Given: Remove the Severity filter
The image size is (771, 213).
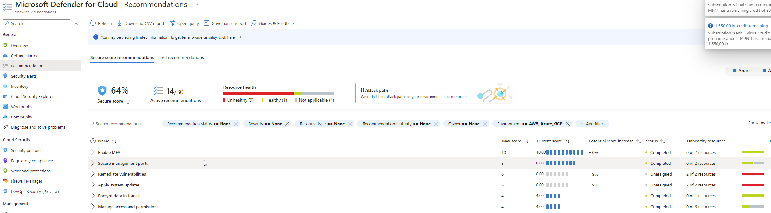Looking at the screenshot, I should pyautogui.click(x=287, y=124).
